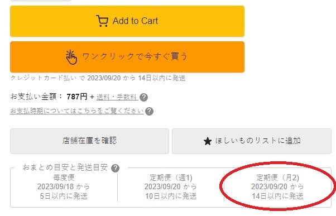This screenshot has height=216, width=336.
Task: Click the pointing hand one-click icon
Action: click(71, 57)
